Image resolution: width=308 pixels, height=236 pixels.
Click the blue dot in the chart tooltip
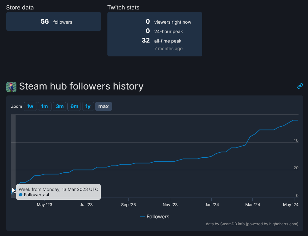[21, 195]
